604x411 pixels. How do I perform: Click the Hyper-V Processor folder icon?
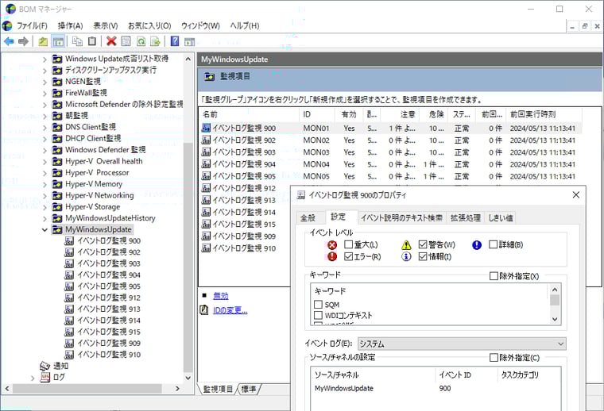[57, 173]
